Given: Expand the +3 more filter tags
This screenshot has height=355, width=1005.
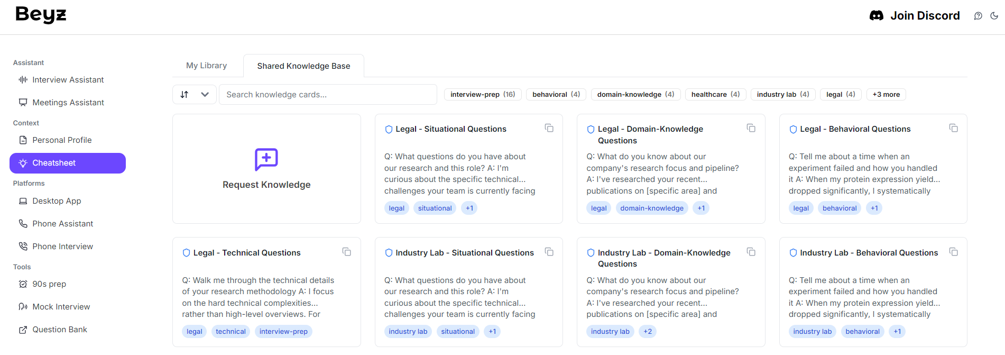Looking at the screenshot, I should point(886,95).
